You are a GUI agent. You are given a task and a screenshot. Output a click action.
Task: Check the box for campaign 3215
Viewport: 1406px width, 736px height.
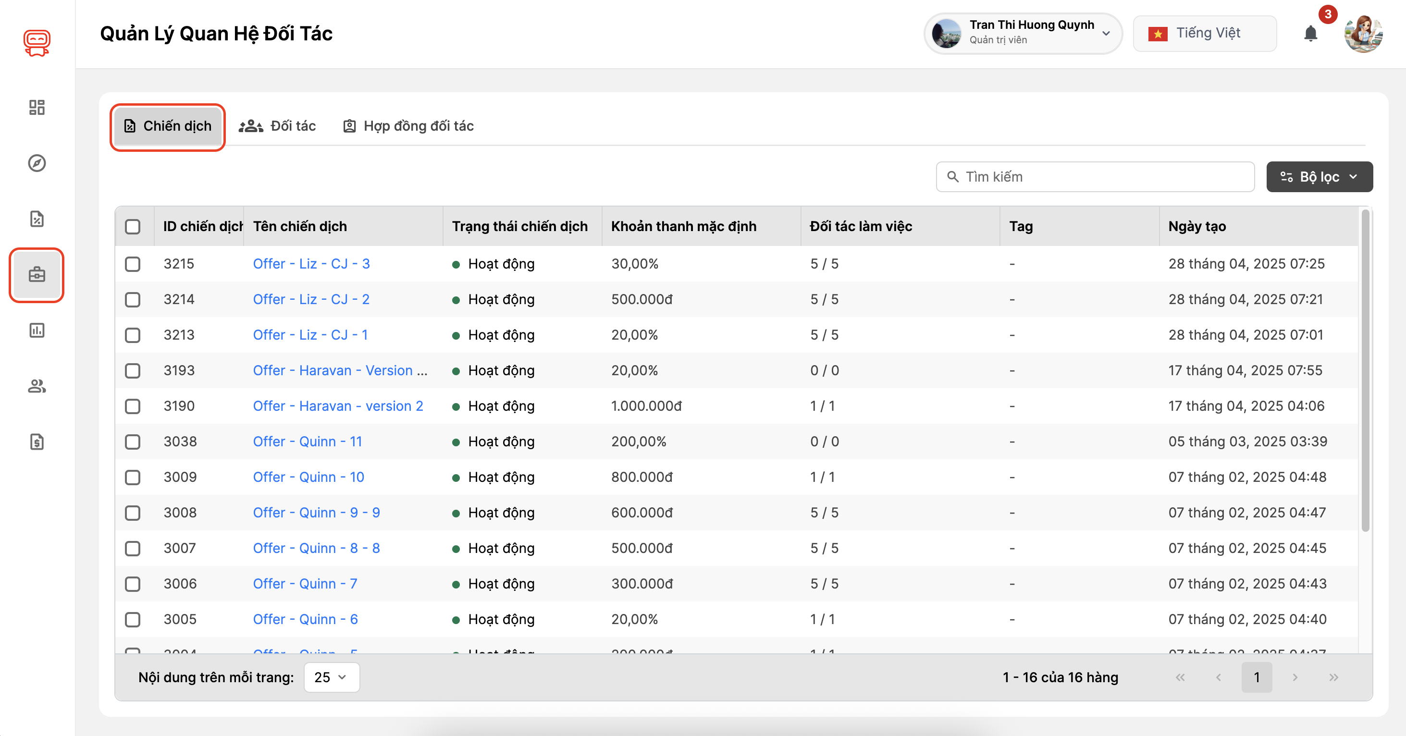click(x=133, y=264)
